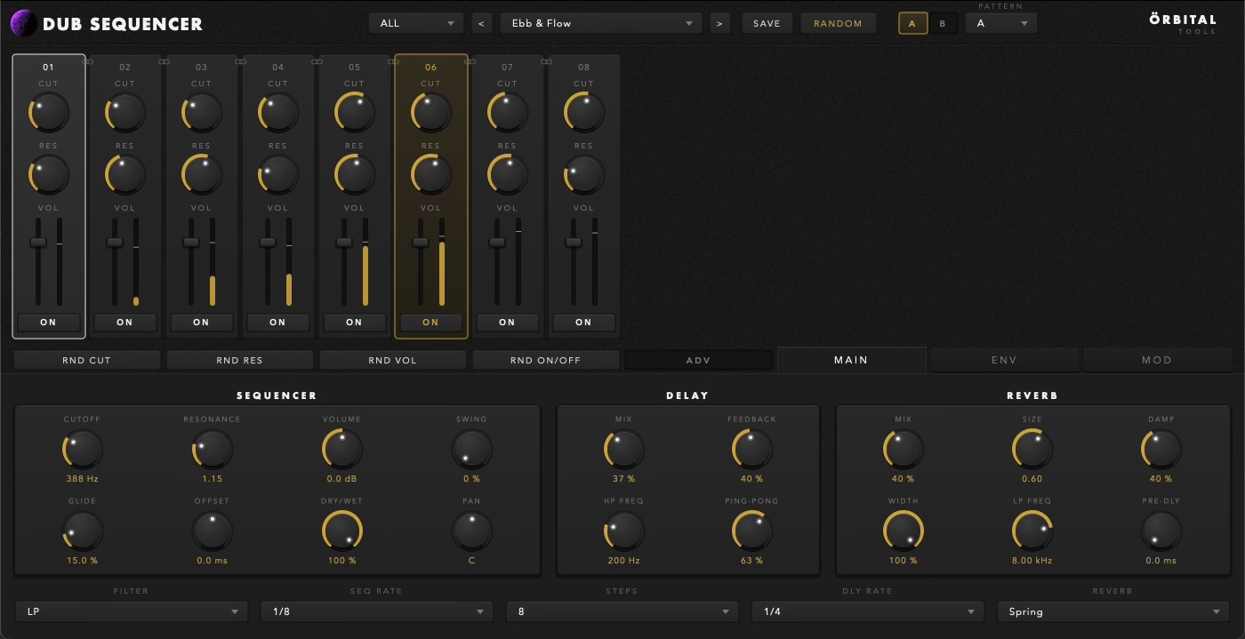Click the reverb PRE-DLY knob
1245x639 pixels.
(x=1161, y=531)
